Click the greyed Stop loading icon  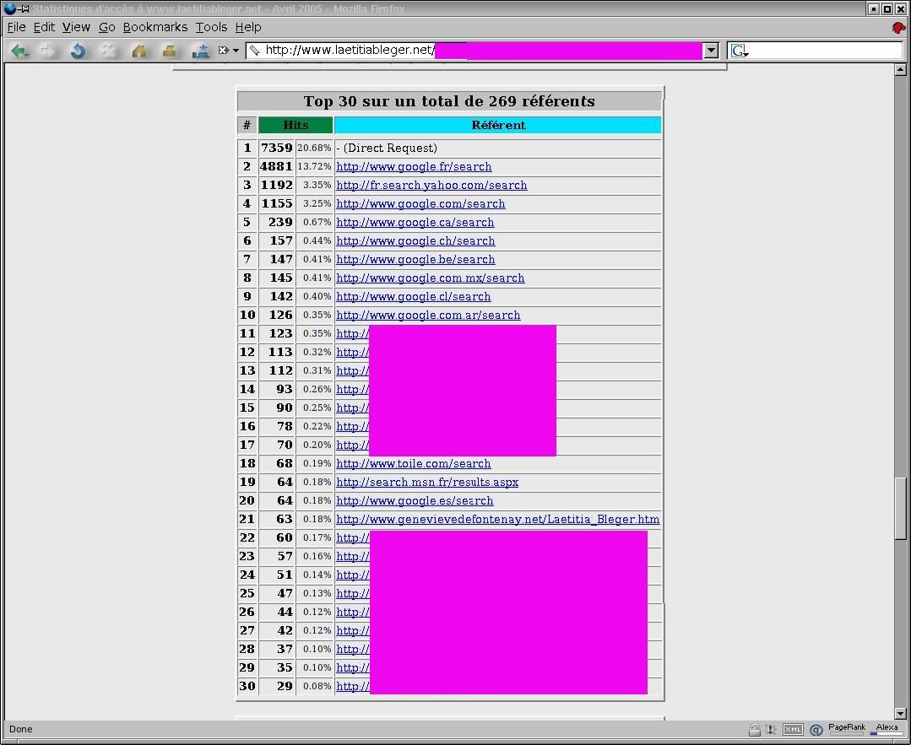[109, 51]
